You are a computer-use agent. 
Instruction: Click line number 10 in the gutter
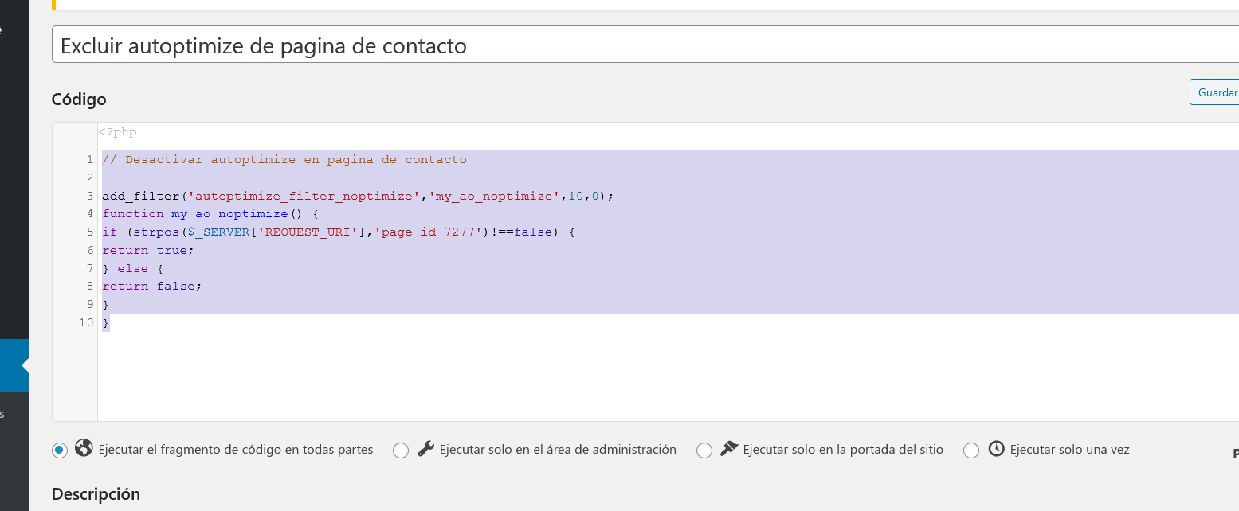[86, 322]
